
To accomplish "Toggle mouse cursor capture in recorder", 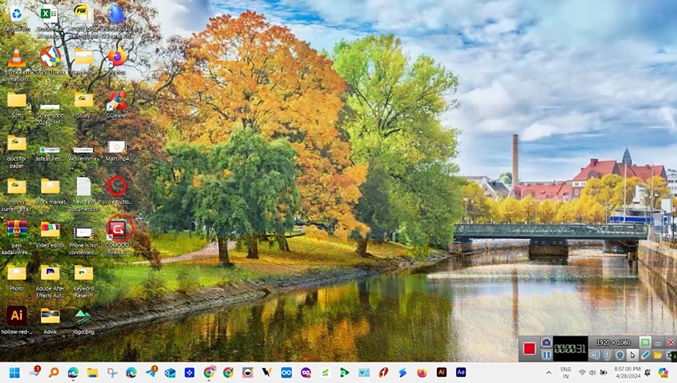I will click(x=633, y=355).
